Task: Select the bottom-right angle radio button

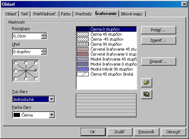Action: tap(36, 79)
